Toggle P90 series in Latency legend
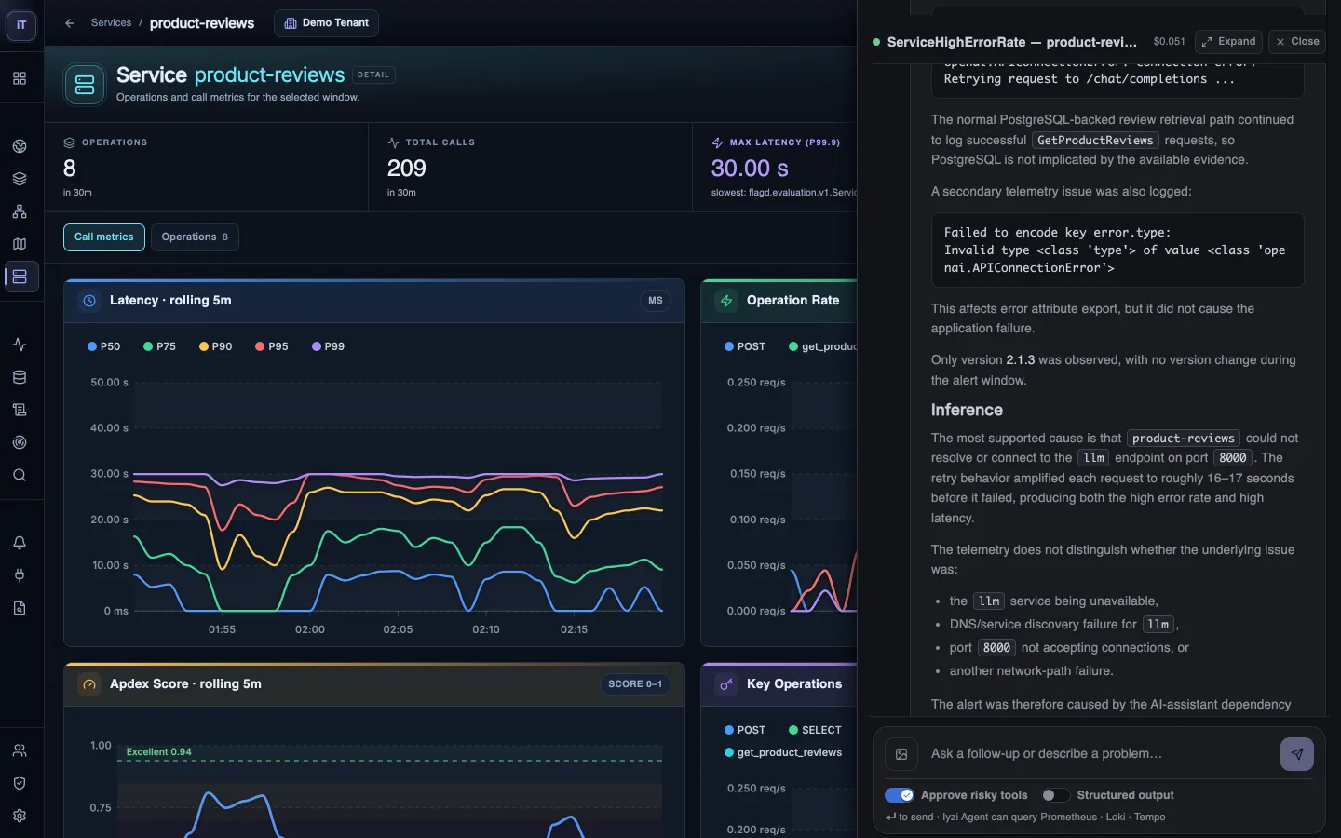1341x838 pixels. (216, 346)
